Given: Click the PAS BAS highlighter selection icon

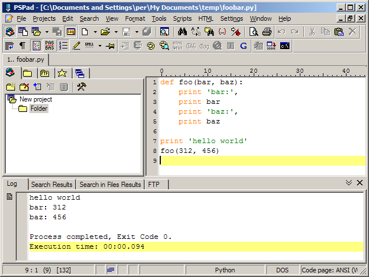Looking at the screenshot, I should point(50,46).
